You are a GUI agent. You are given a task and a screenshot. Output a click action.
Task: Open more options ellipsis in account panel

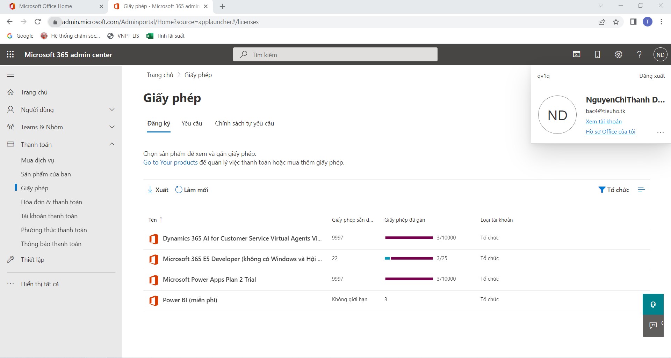pos(660,132)
